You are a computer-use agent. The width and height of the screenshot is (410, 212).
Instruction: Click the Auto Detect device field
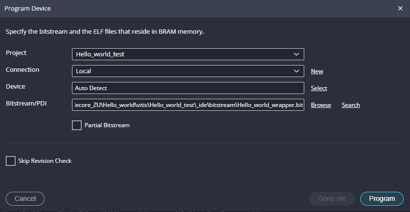[188, 88]
